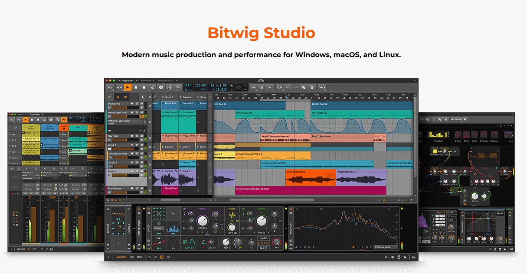
Task: Mute the Plug Finga track
Action: (141, 136)
